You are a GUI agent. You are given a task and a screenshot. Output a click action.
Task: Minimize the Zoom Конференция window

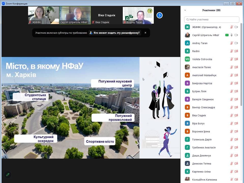226,4
